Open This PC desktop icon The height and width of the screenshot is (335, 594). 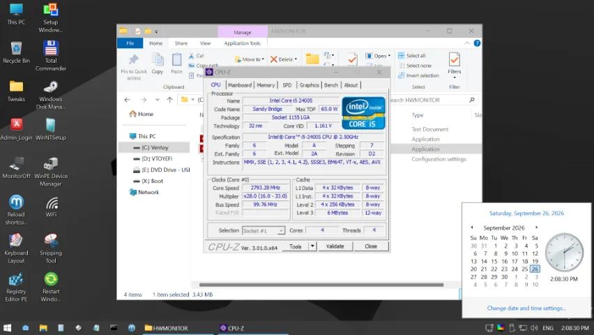click(16, 14)
